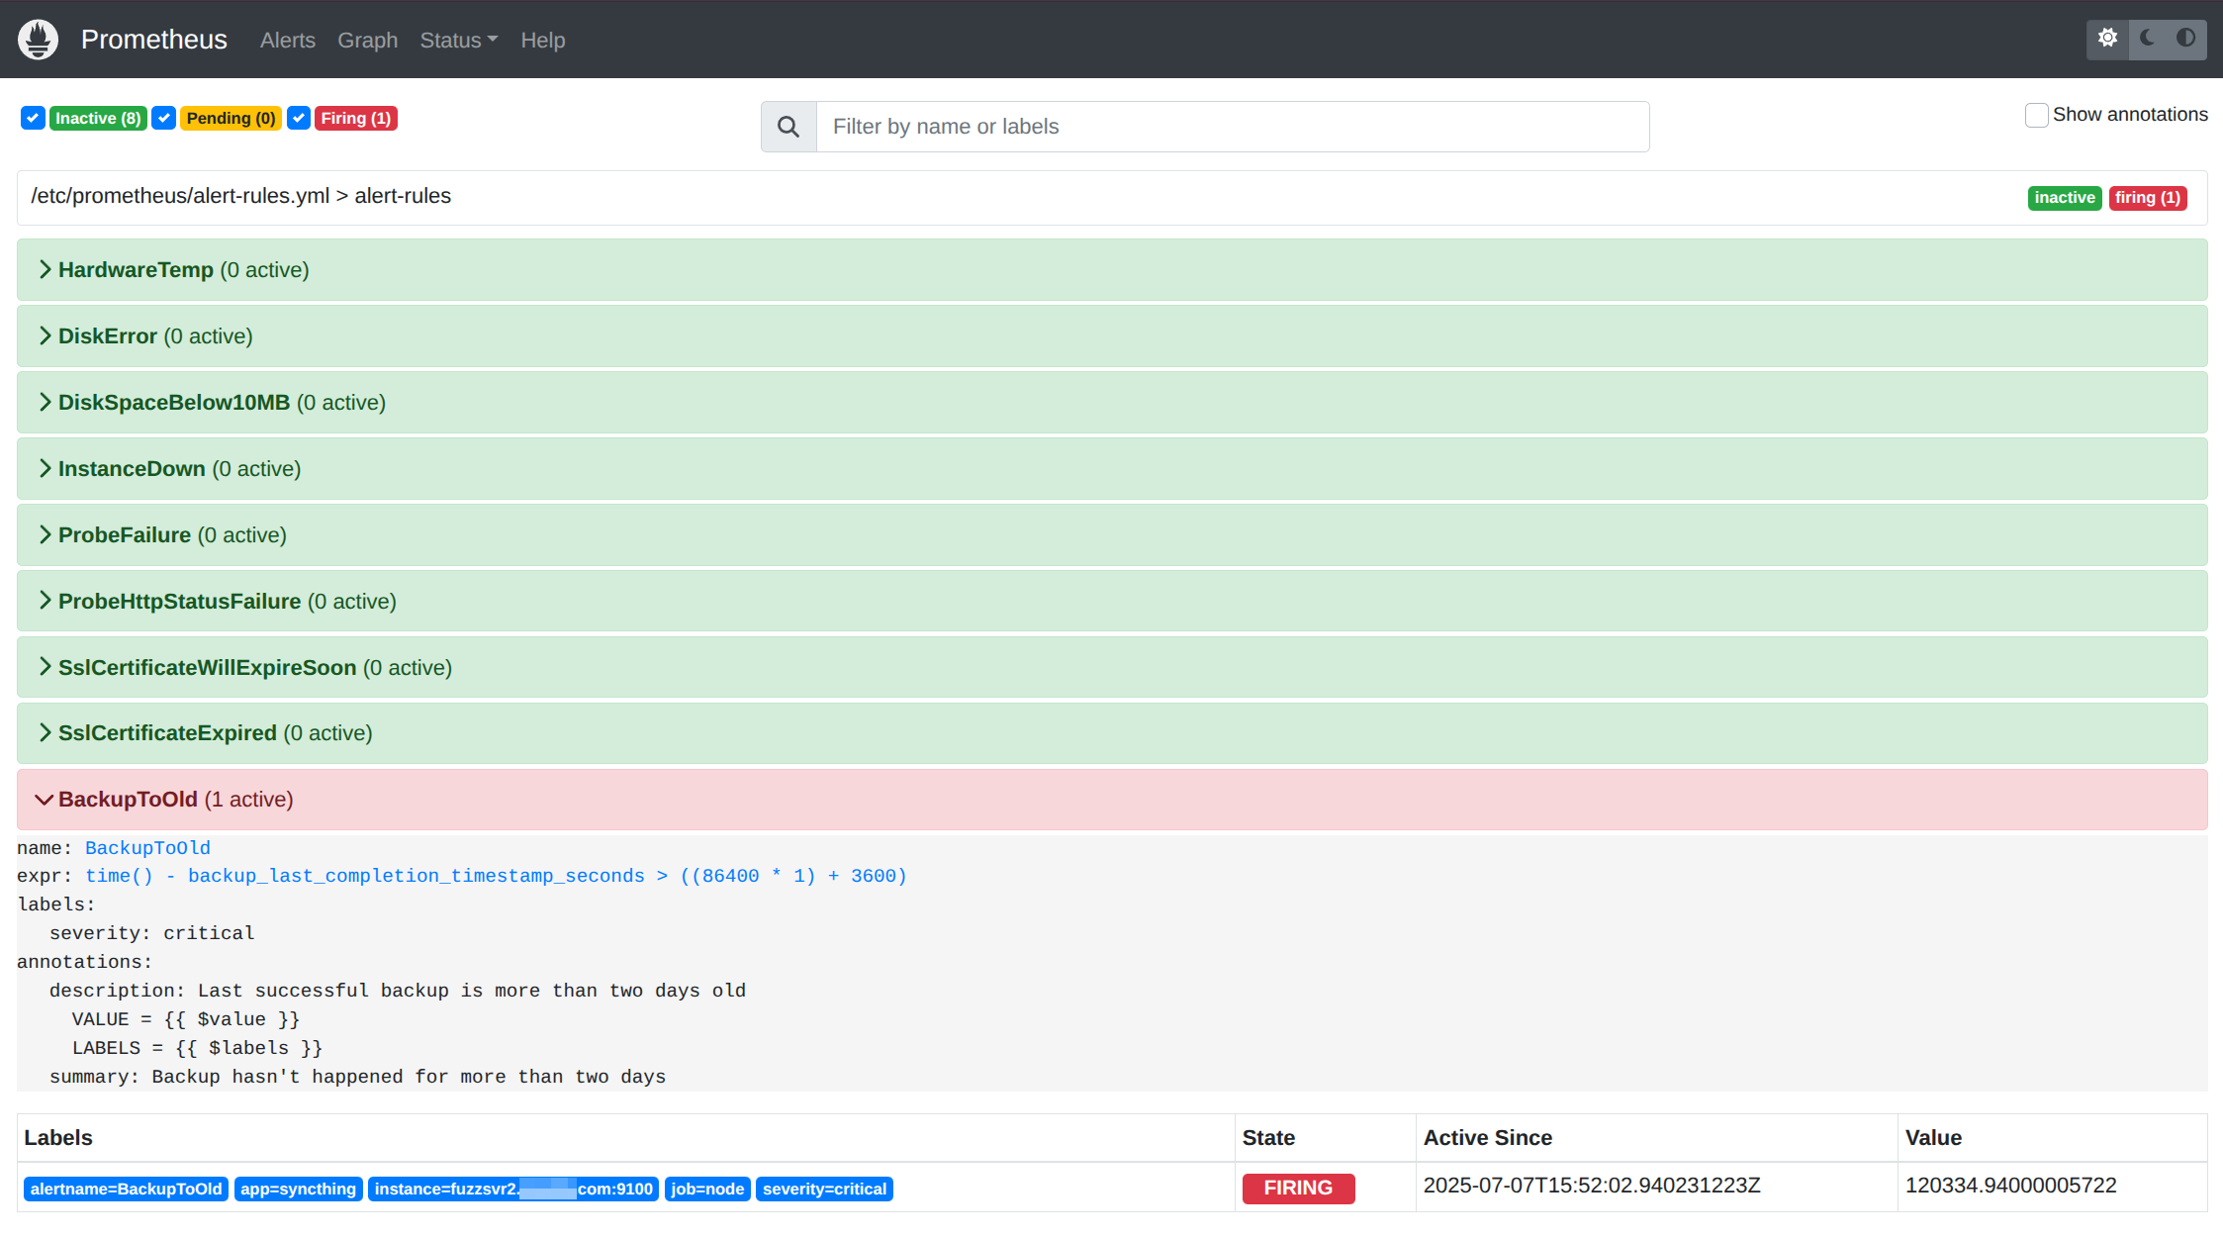Viewport: 2223px width, 1238px height.
Task: Click the Firing (1) red badge
Action: coord(356,118)
